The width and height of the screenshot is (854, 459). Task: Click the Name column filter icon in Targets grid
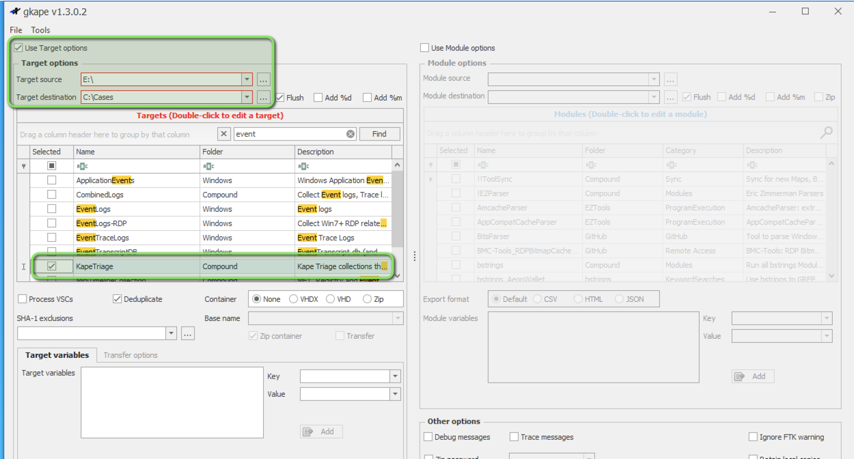(82, 166)
